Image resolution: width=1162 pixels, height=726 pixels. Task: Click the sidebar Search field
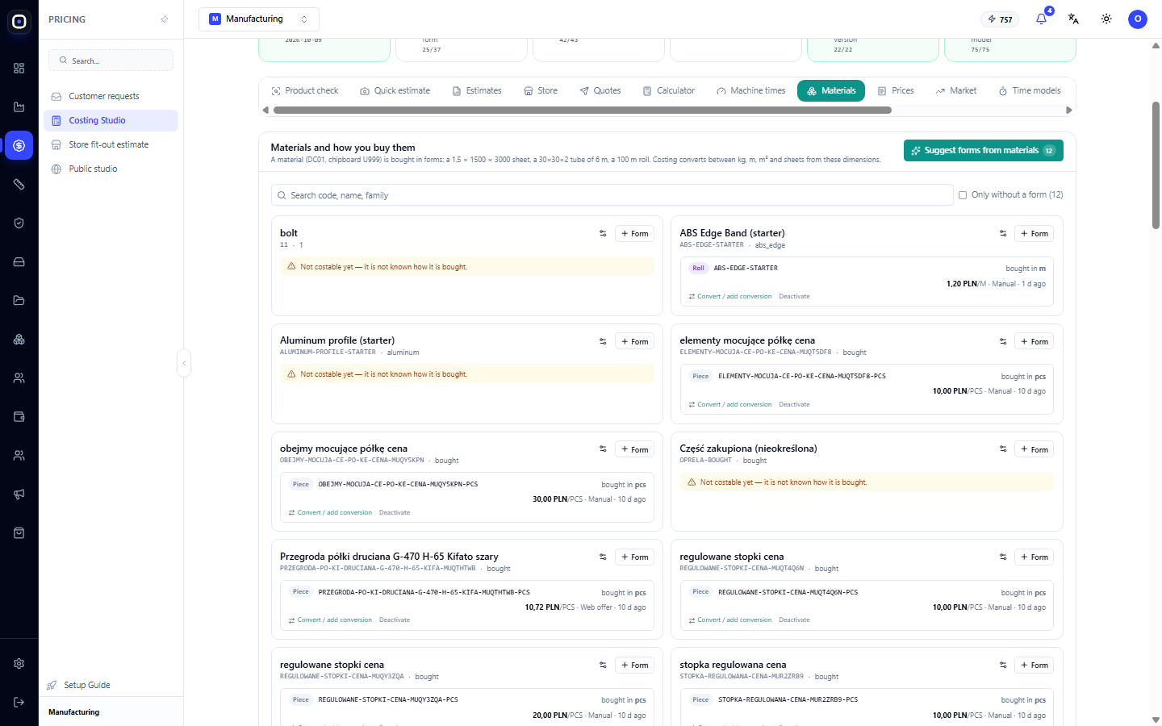(111, 60)
